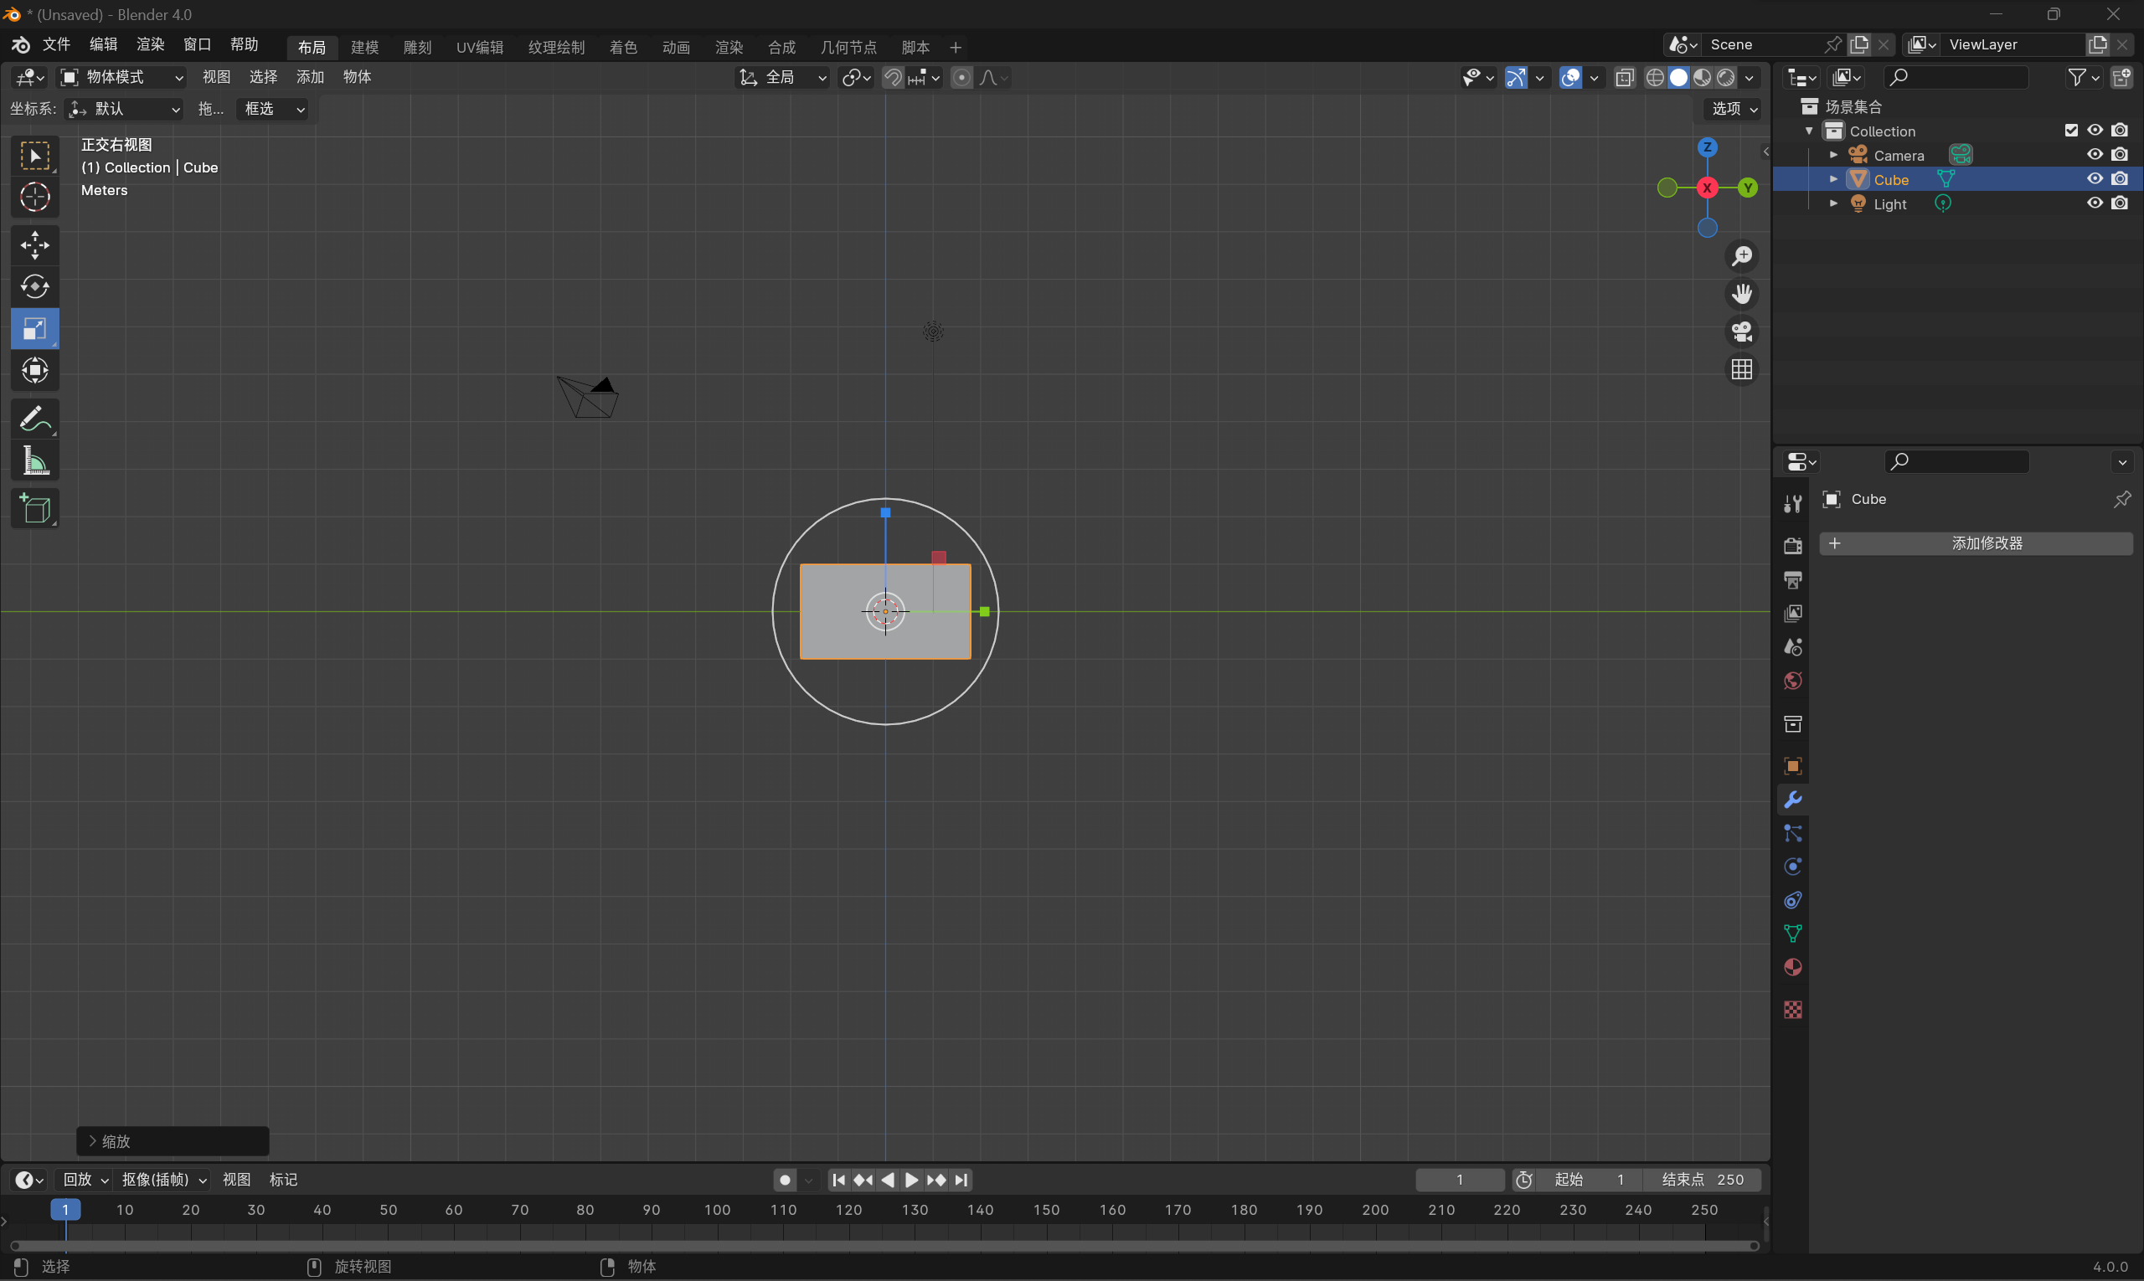Choose the Add Cube tool
This screenshot has height=1281, width=2144.
tap(34, 508)
